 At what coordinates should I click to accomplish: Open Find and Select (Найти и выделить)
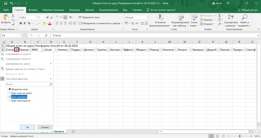pyautogui.click(x=244, y=21)
